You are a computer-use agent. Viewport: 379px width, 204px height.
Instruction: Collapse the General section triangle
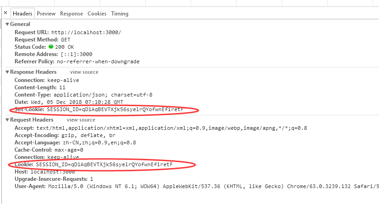point(7,24)
